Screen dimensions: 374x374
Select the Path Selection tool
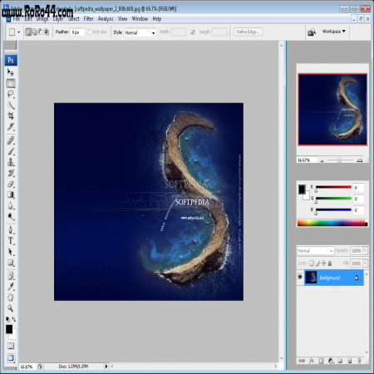pyautogui.click(x=11, y=252)
